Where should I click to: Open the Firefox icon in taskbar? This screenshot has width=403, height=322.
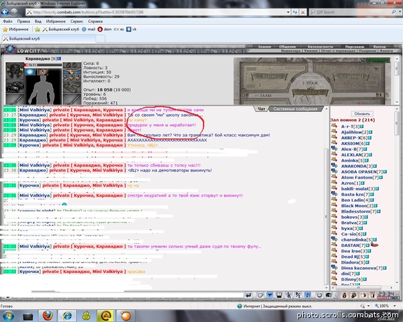pos(48,316)
